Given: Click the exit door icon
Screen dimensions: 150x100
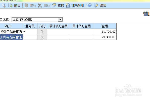Looking at the screenshot, I should coord(96,6).
